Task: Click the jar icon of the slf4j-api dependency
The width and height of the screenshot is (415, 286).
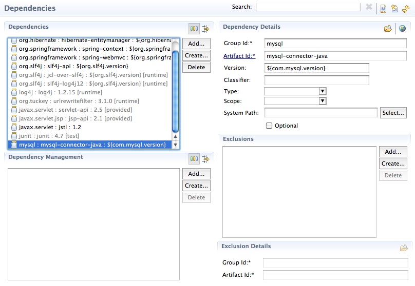Action: (x=14, y=66)
